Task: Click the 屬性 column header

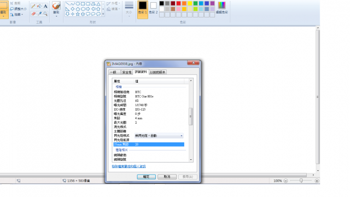Action: point(124,81)
